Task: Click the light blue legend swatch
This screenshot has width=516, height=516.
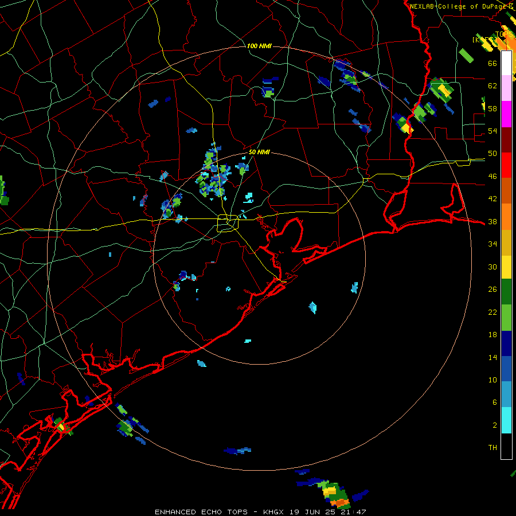Action: click(506, 394)
